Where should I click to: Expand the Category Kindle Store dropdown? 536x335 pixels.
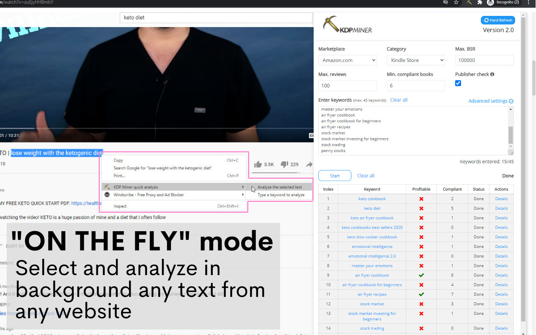(416, 60)
